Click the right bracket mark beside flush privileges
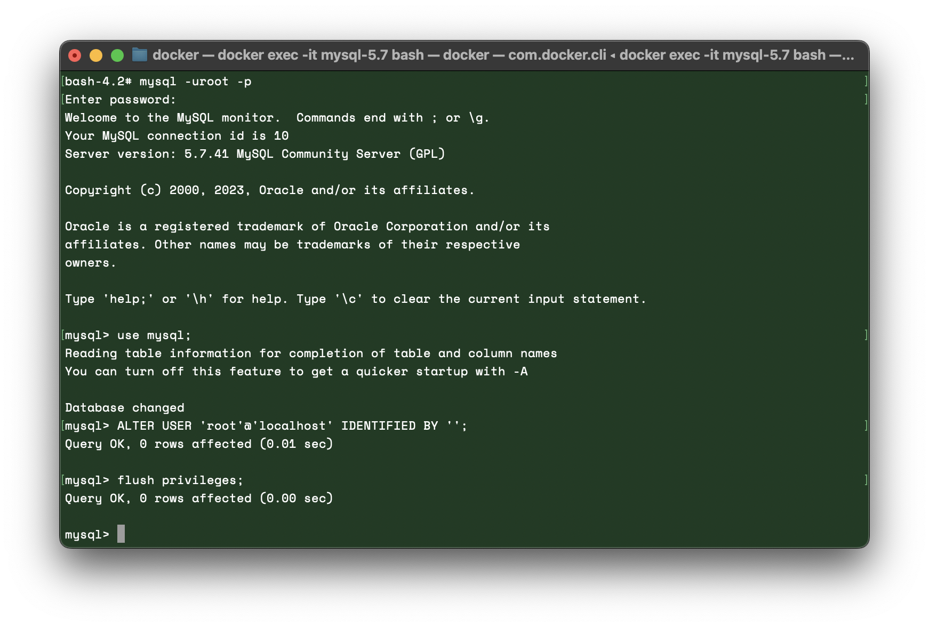 click(866, 480)
